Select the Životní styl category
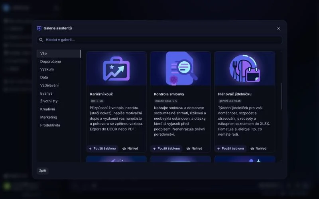Viewport: 319px width, 199px height. pos(59,101)
